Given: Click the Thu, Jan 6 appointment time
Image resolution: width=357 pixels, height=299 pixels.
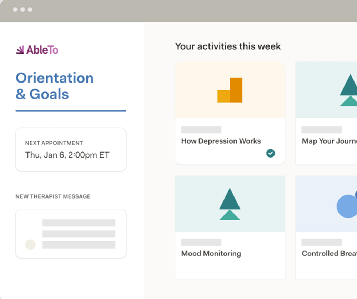Looking at the screenshot, I should [x=67, y=155].
